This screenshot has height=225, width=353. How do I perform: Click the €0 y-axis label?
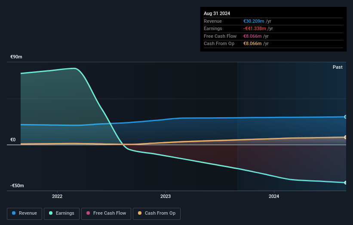tap(13, 140)
